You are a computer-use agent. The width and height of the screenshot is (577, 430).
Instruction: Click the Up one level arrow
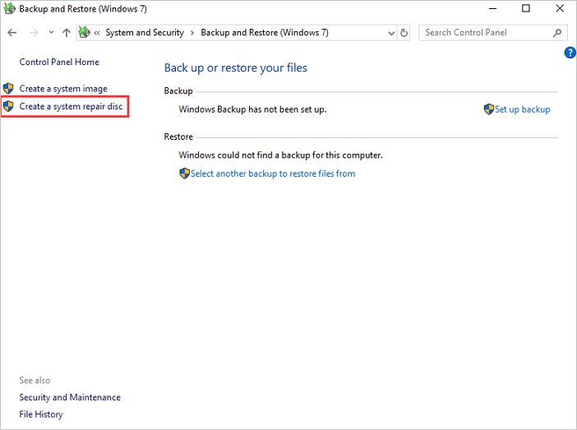coord(67,33)
